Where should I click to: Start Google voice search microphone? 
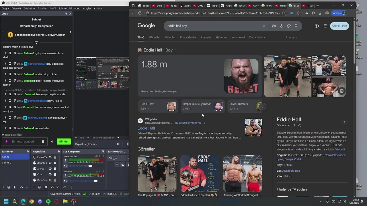(281, 26)
